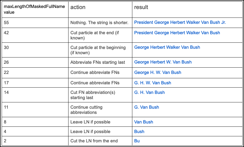
Task: Click the "G. H. W. Van Bush" link
Action: coord(152,83)
